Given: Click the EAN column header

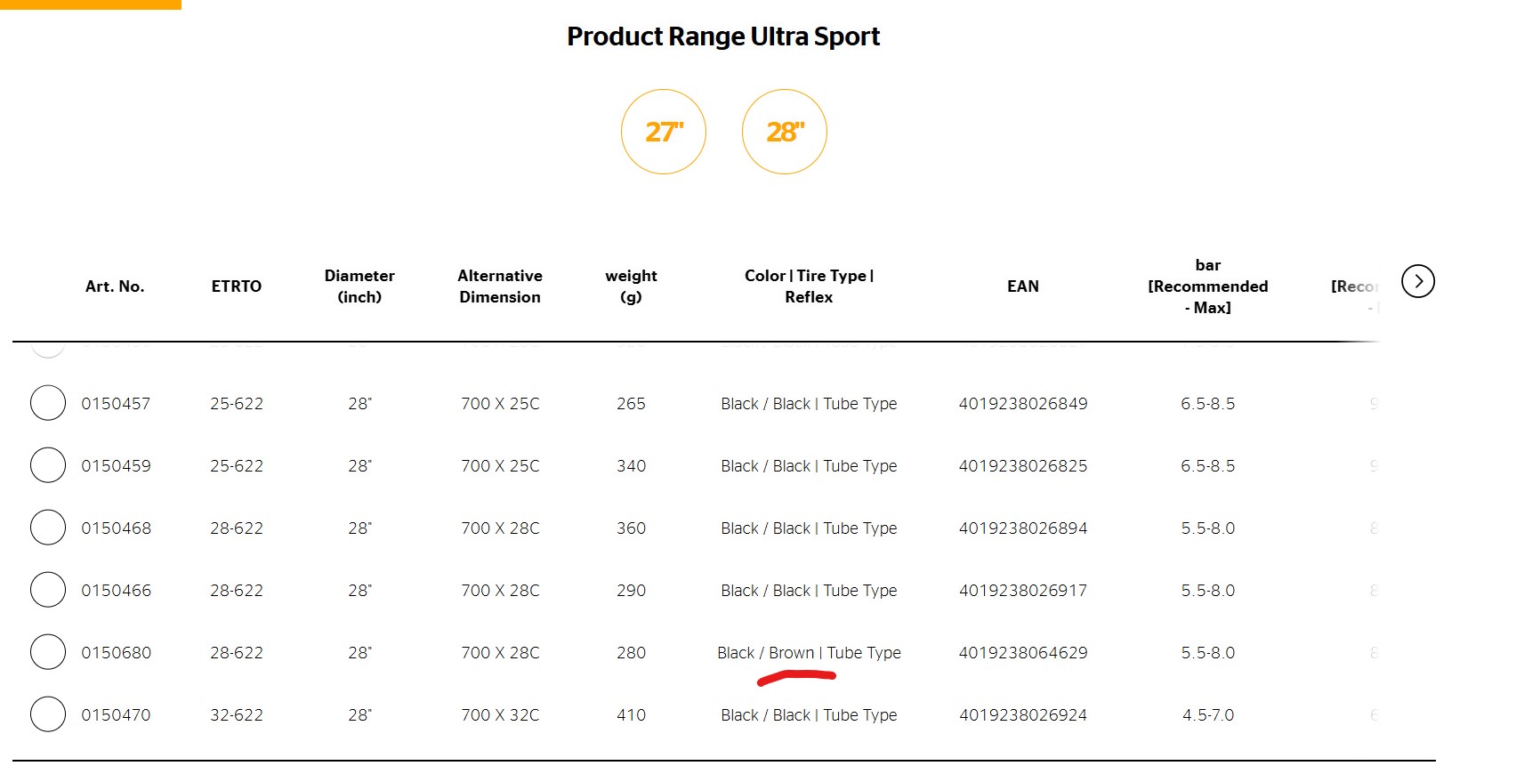Looking at the screenshot, I should pos(1023,286).
